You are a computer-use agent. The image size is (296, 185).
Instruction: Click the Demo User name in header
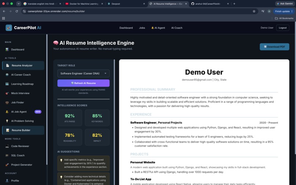click(267, 28)
